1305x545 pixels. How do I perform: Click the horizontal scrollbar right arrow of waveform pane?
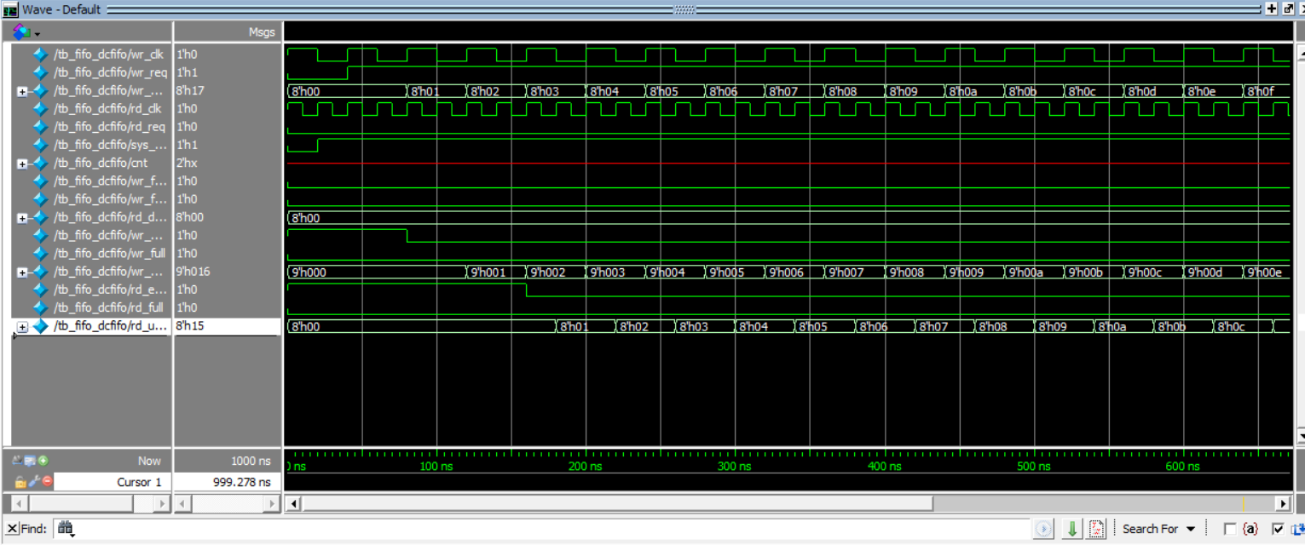tap(1285, 503)
